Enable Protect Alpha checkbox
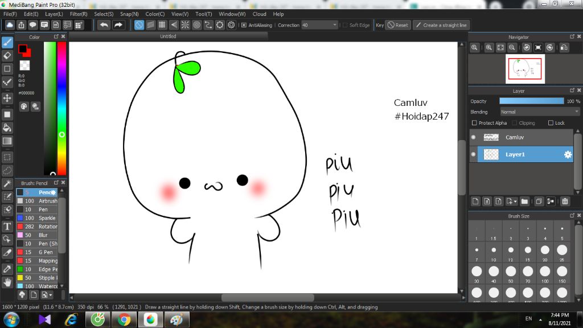The image size is (583, 328). point(474,123)
